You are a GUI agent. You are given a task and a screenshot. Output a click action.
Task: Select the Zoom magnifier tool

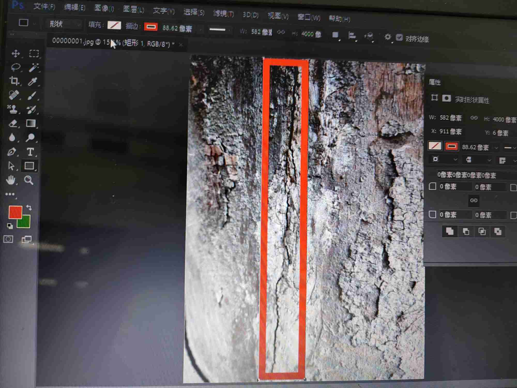tap(29, 180)
